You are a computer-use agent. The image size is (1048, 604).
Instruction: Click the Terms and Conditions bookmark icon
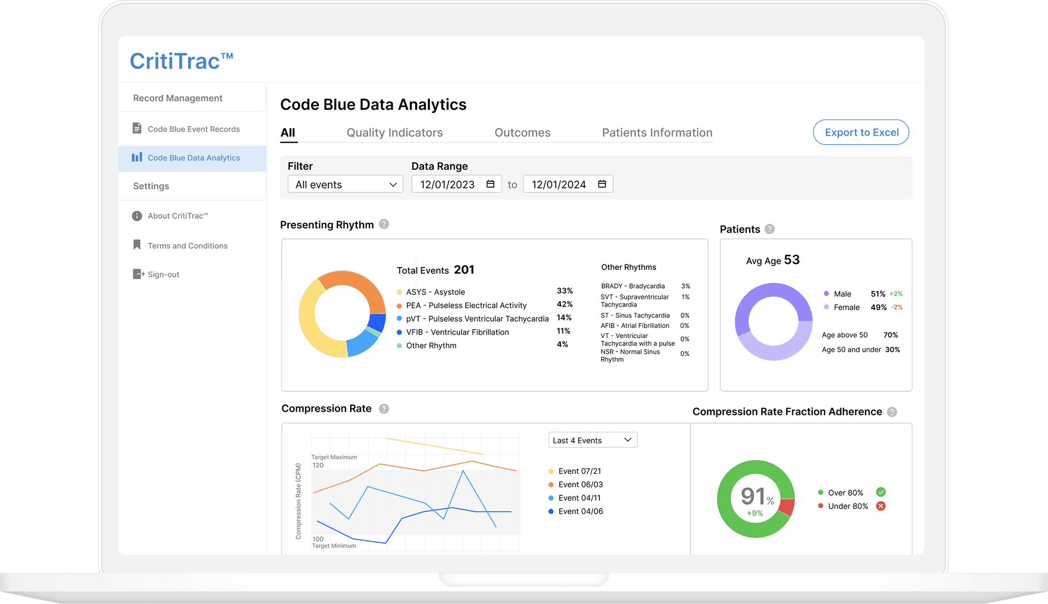pyautogui.click(x=137, y=245)
